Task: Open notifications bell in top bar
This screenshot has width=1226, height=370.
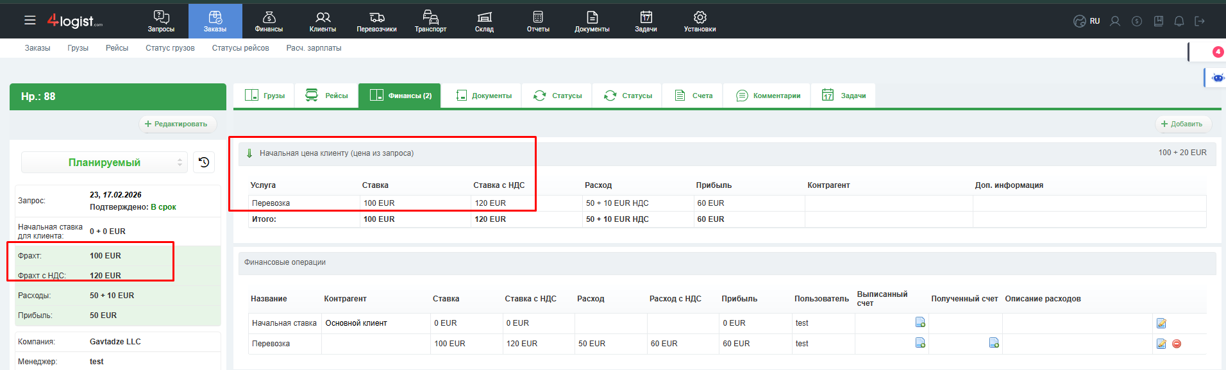Action: point(1179,21)
